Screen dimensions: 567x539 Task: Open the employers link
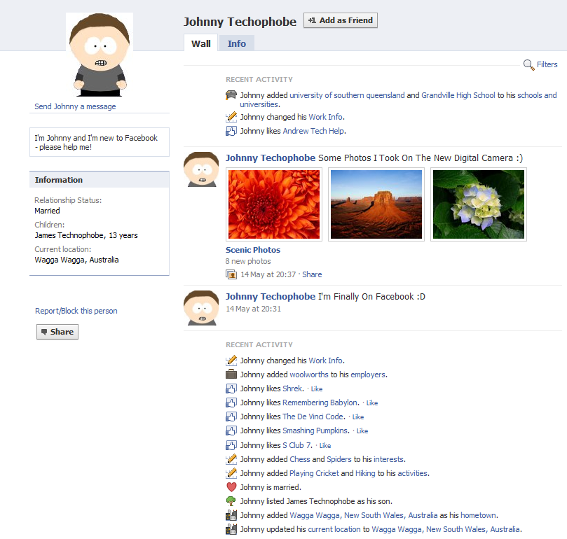click(368, 374)
